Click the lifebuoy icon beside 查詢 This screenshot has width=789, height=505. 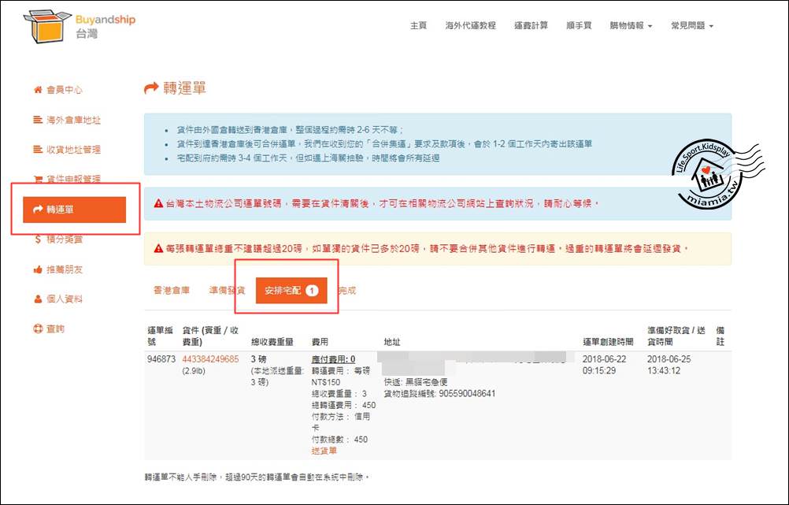click(38, 329)
